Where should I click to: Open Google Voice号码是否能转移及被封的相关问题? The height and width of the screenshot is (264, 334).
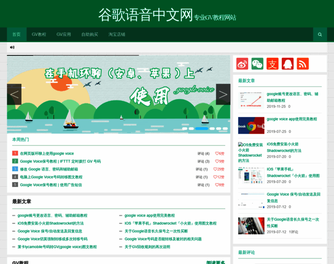pyautogui.click(x=163, y=239)
